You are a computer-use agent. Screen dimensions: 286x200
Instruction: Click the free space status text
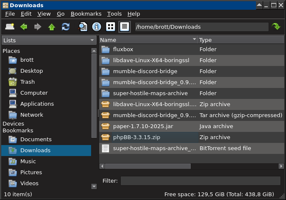tap(219, 195)
